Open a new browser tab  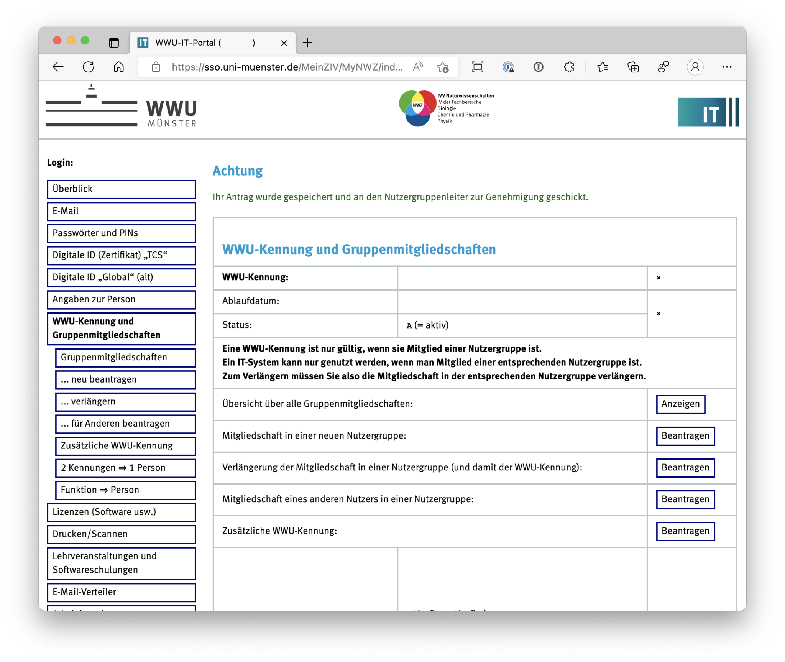click(x=307, y=43)
